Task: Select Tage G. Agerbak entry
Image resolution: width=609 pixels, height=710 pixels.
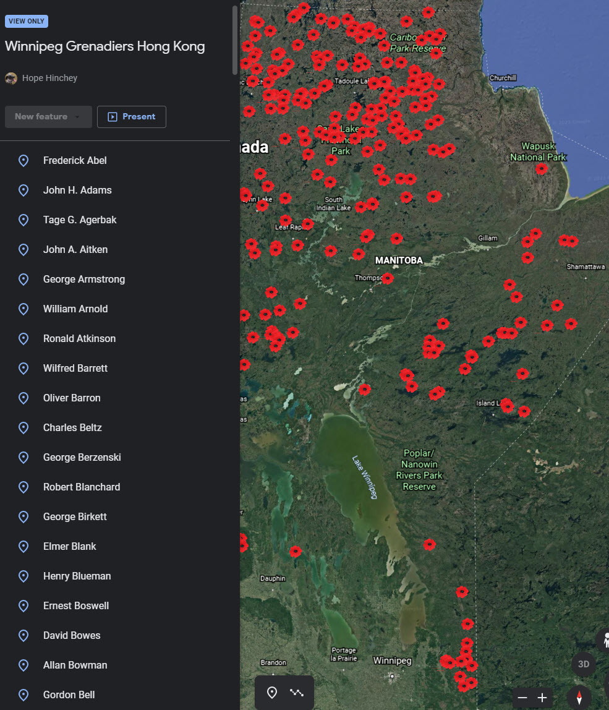Action: tap(80, 220)
